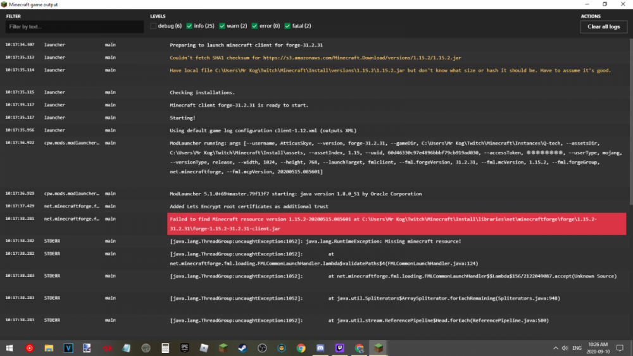Uncheck the info log level
633x356 pixels.
point(190,26)
